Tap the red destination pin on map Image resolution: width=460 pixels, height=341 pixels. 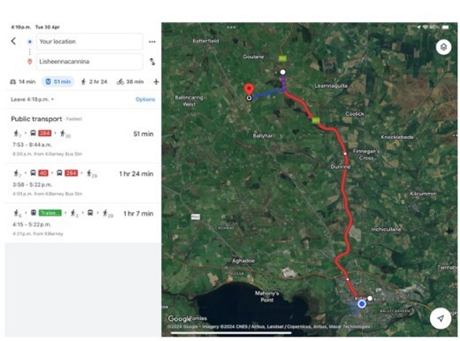pyautogui.click(x=249, y=90)
